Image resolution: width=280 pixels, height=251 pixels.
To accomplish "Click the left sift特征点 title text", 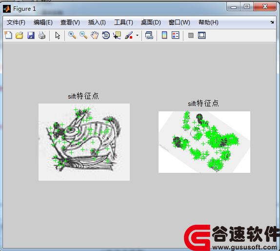I will click(83, 96).
